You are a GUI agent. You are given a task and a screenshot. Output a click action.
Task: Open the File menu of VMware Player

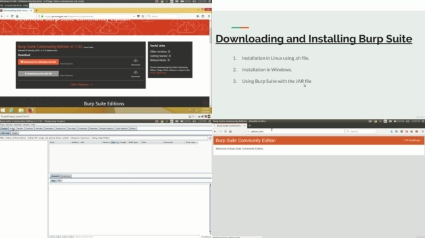pos(1,5)
